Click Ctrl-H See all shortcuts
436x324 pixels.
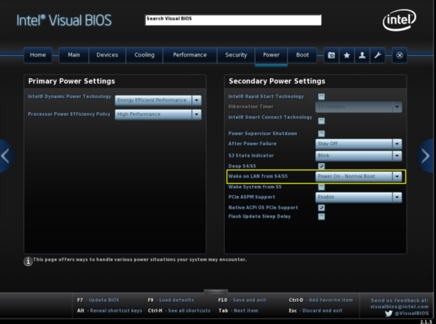coord(179,311)
